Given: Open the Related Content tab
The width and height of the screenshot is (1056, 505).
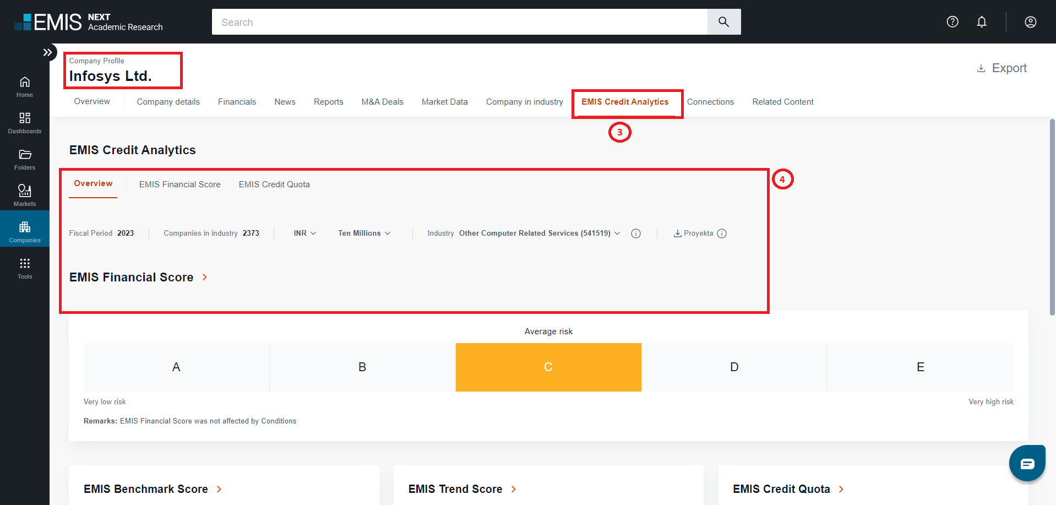Looking at the screenshot, I should (x=783, y=102).
